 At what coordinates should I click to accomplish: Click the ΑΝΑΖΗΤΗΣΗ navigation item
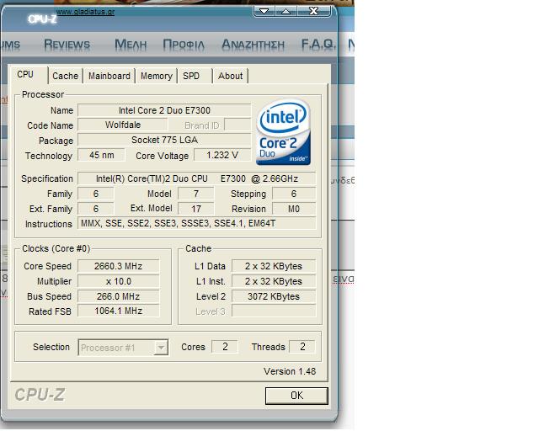point(253,45)
